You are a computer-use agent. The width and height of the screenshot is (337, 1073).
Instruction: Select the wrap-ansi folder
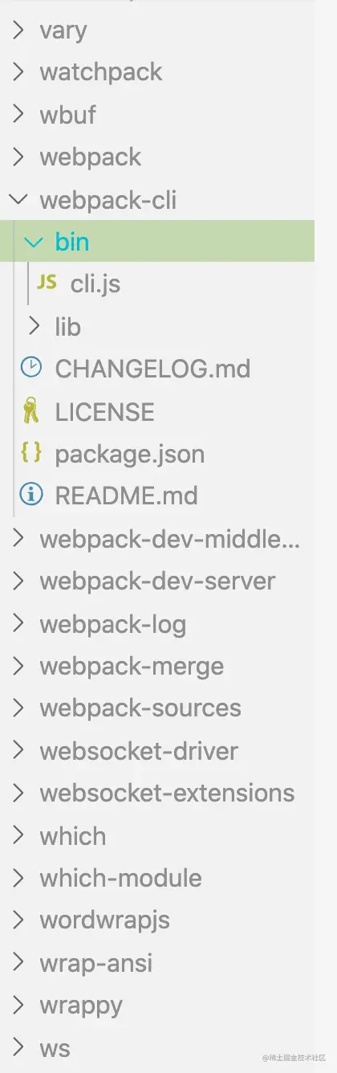click(96, 963)
